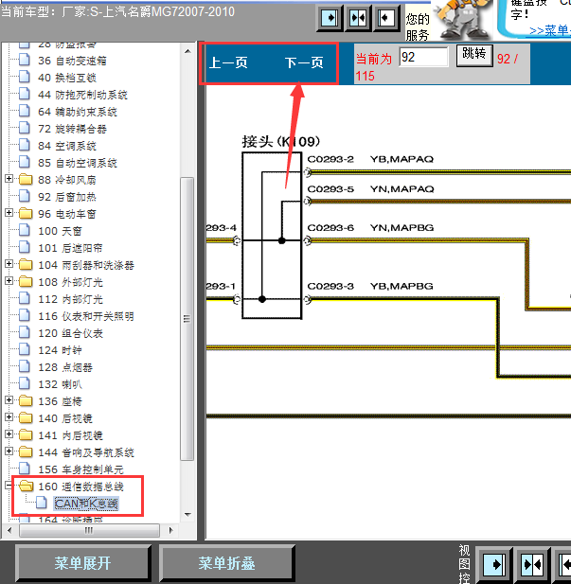
Task: Select 120 组合仪表 tree item
Action: click(x=70, y=333)
